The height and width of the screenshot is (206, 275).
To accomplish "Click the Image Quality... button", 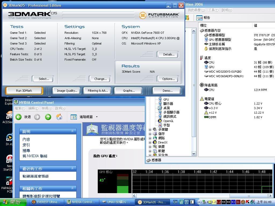I will 67,91.
